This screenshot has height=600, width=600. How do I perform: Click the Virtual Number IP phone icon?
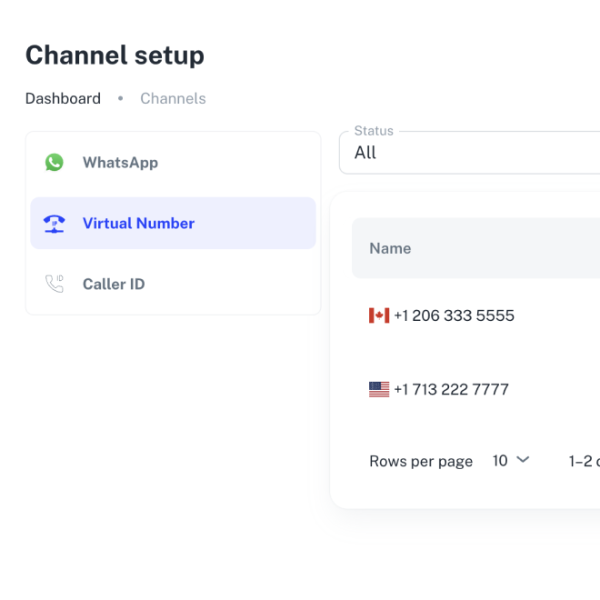point(55,224)
